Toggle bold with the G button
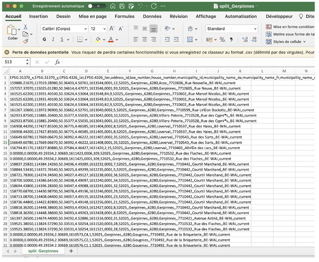This screenshot has height=262, width=319. pos(44,39)
